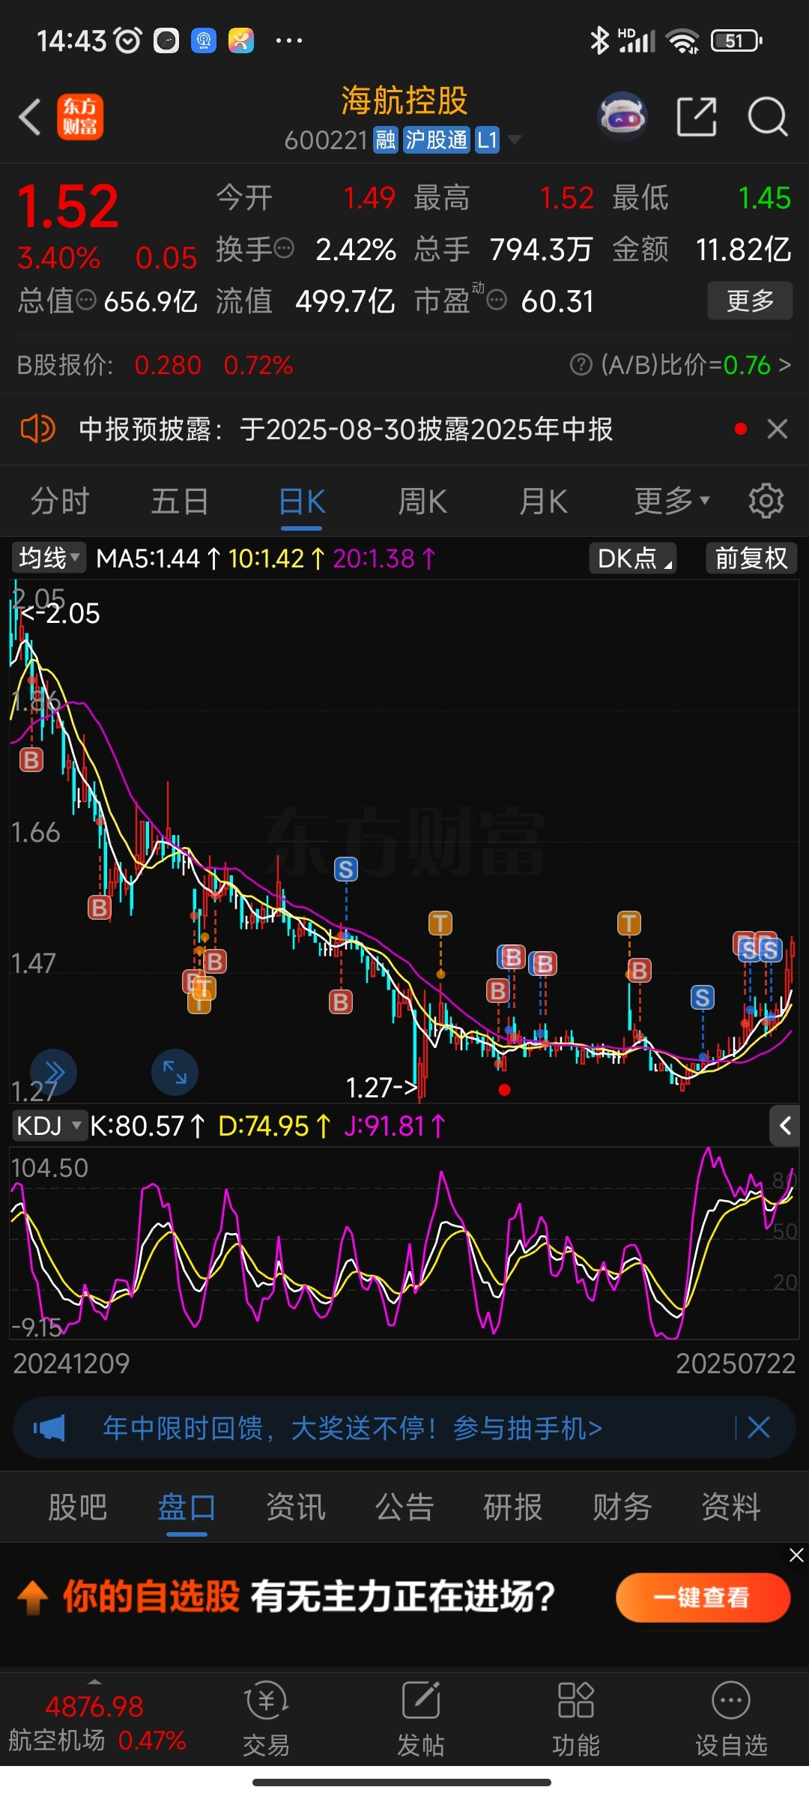
Task: Open the KDJ indicator dropdown
Action: tap(49, 1126)
